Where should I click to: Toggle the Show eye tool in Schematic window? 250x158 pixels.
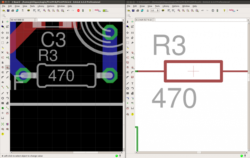[x=132, y=22]
